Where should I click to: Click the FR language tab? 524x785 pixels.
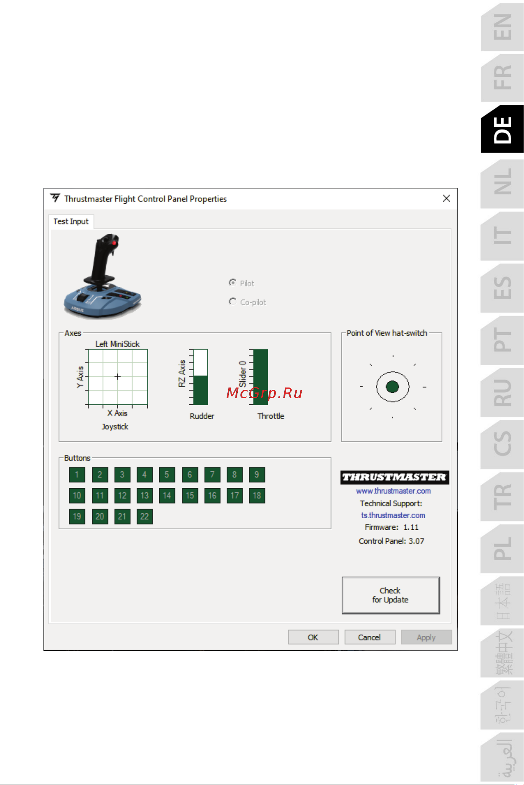[502, 78]
